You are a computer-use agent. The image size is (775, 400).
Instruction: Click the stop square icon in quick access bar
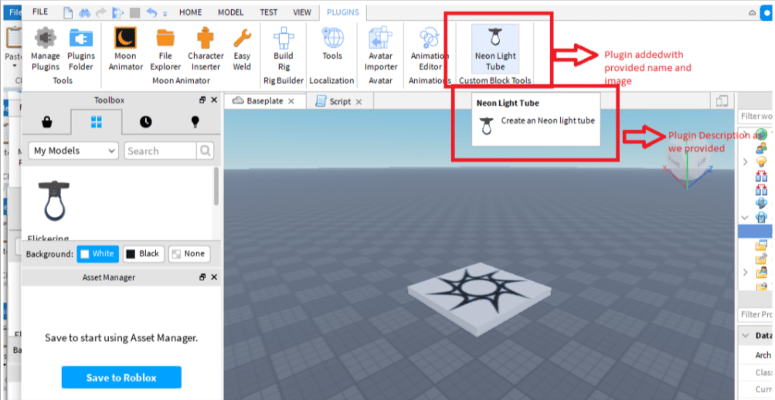click(135, 12)
